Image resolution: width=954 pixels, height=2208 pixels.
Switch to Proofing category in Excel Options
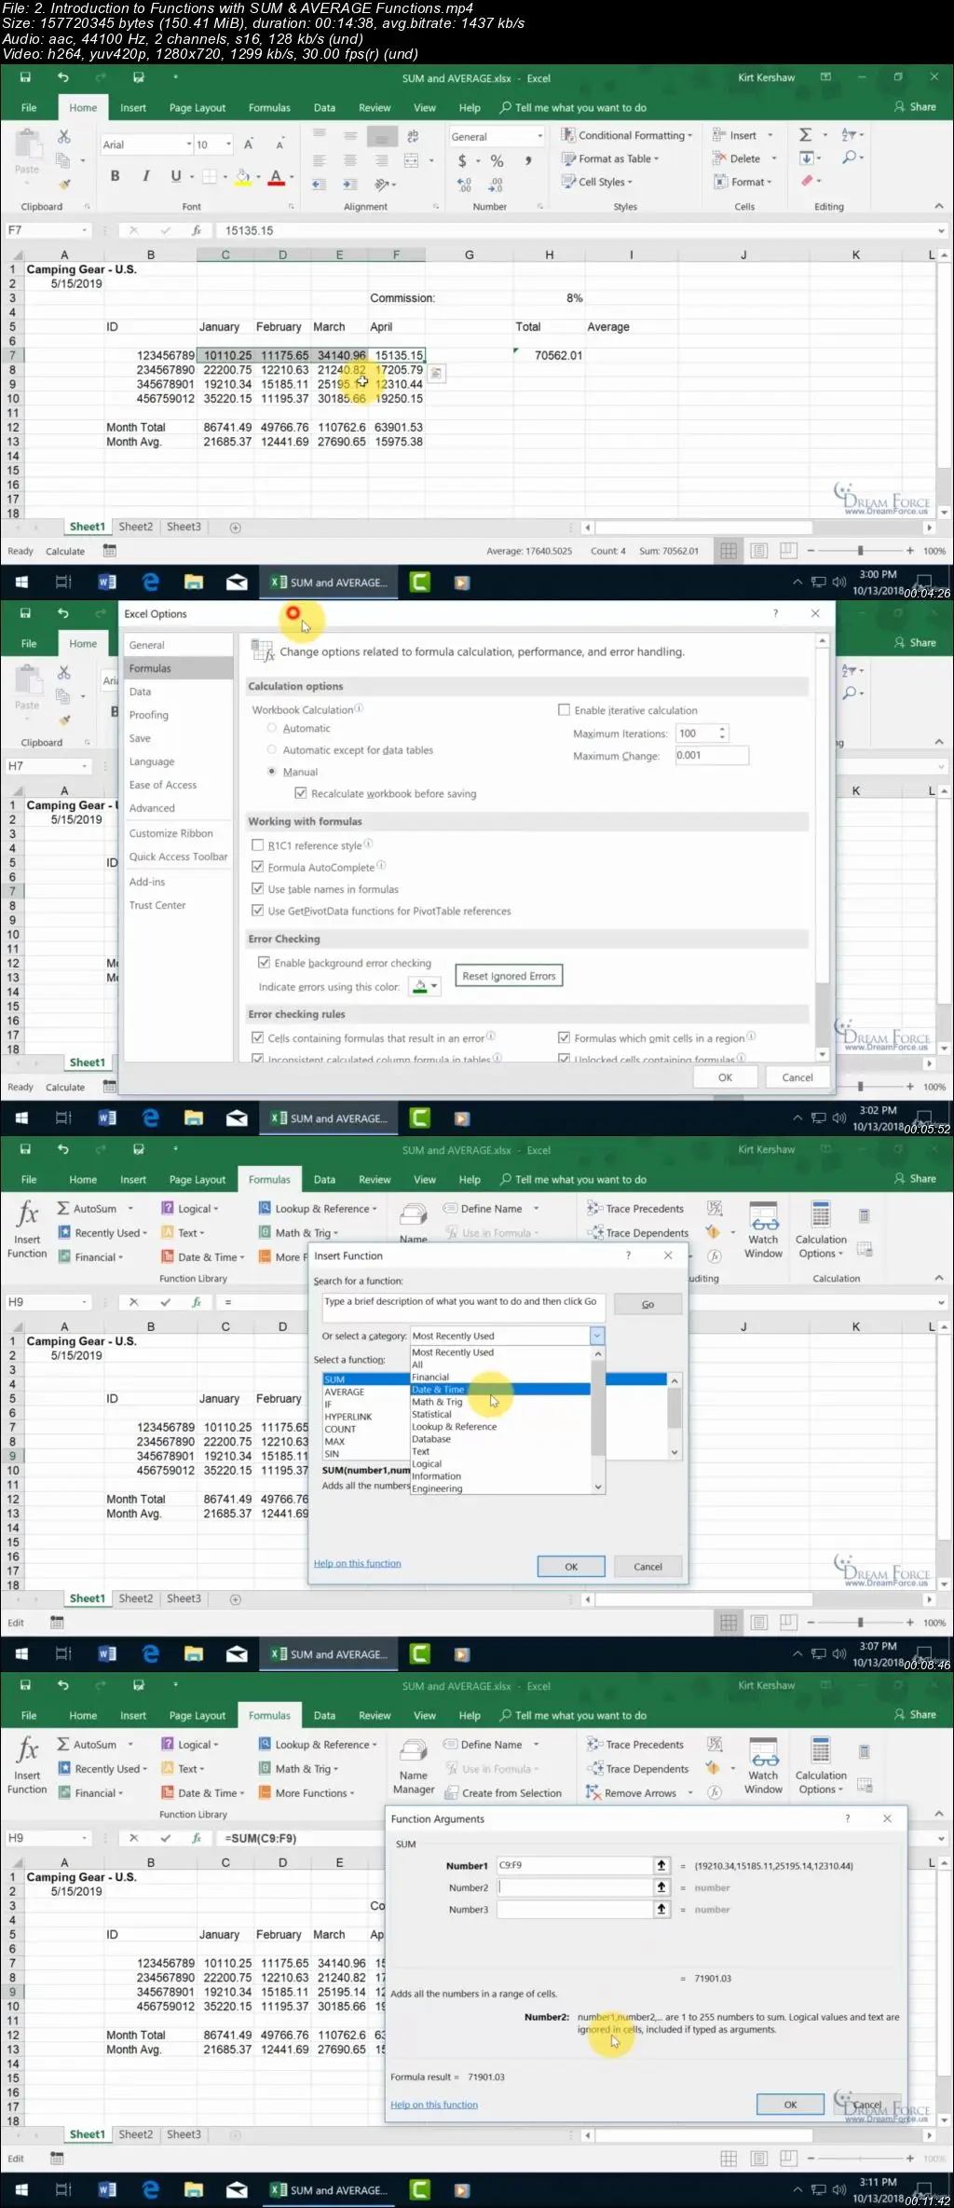point(178,715)
